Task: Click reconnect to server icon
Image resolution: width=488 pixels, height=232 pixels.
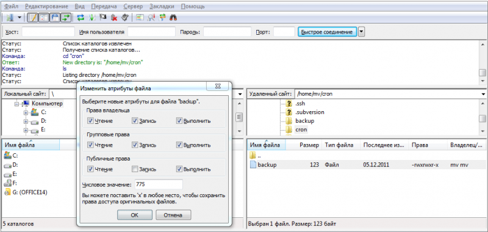Action: [x=125, y=18]
